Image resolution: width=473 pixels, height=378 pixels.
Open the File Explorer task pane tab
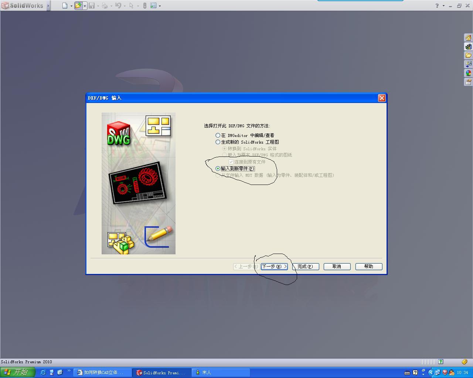(x=468, y=55)
